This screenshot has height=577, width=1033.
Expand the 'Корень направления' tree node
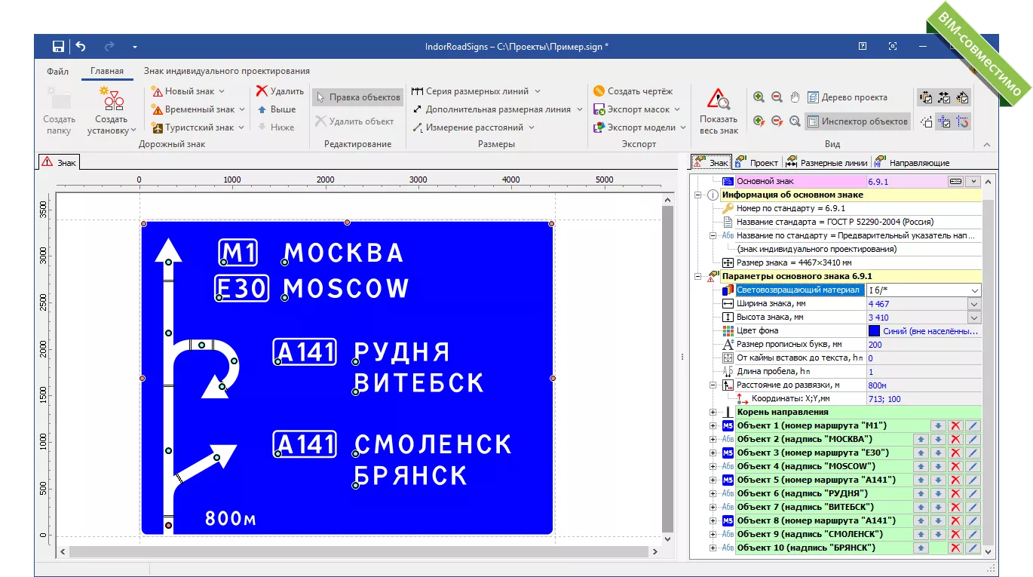(x=713, y=412)
